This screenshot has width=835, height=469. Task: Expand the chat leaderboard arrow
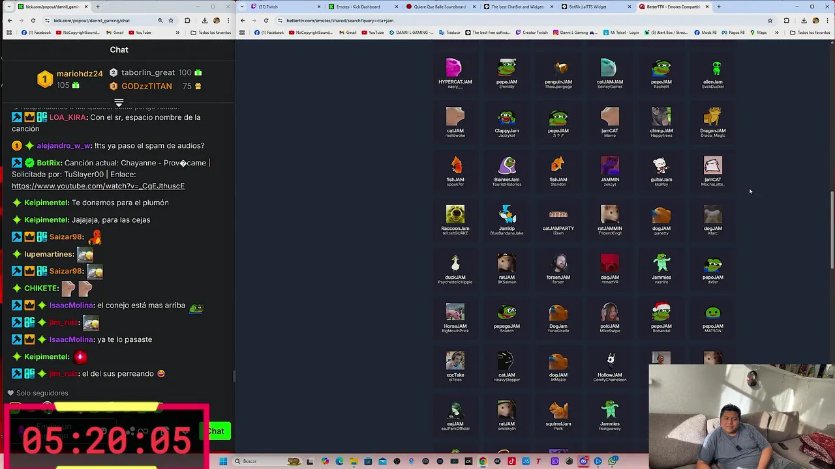[x=119, y=103]
